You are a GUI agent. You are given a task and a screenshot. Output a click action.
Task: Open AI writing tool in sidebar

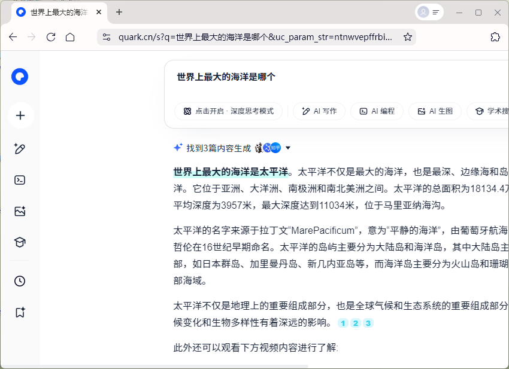[20, 149]
